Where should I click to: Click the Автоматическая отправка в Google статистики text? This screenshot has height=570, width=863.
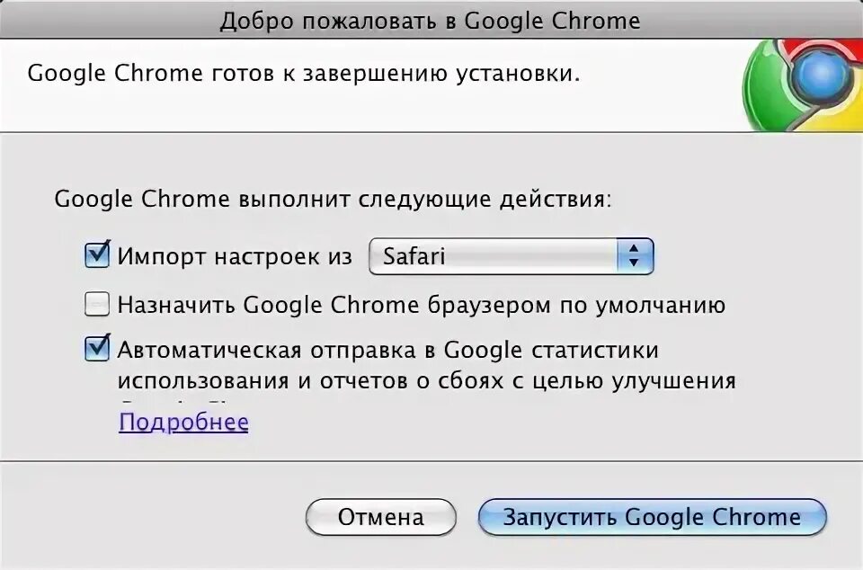(x=388, y=350)
